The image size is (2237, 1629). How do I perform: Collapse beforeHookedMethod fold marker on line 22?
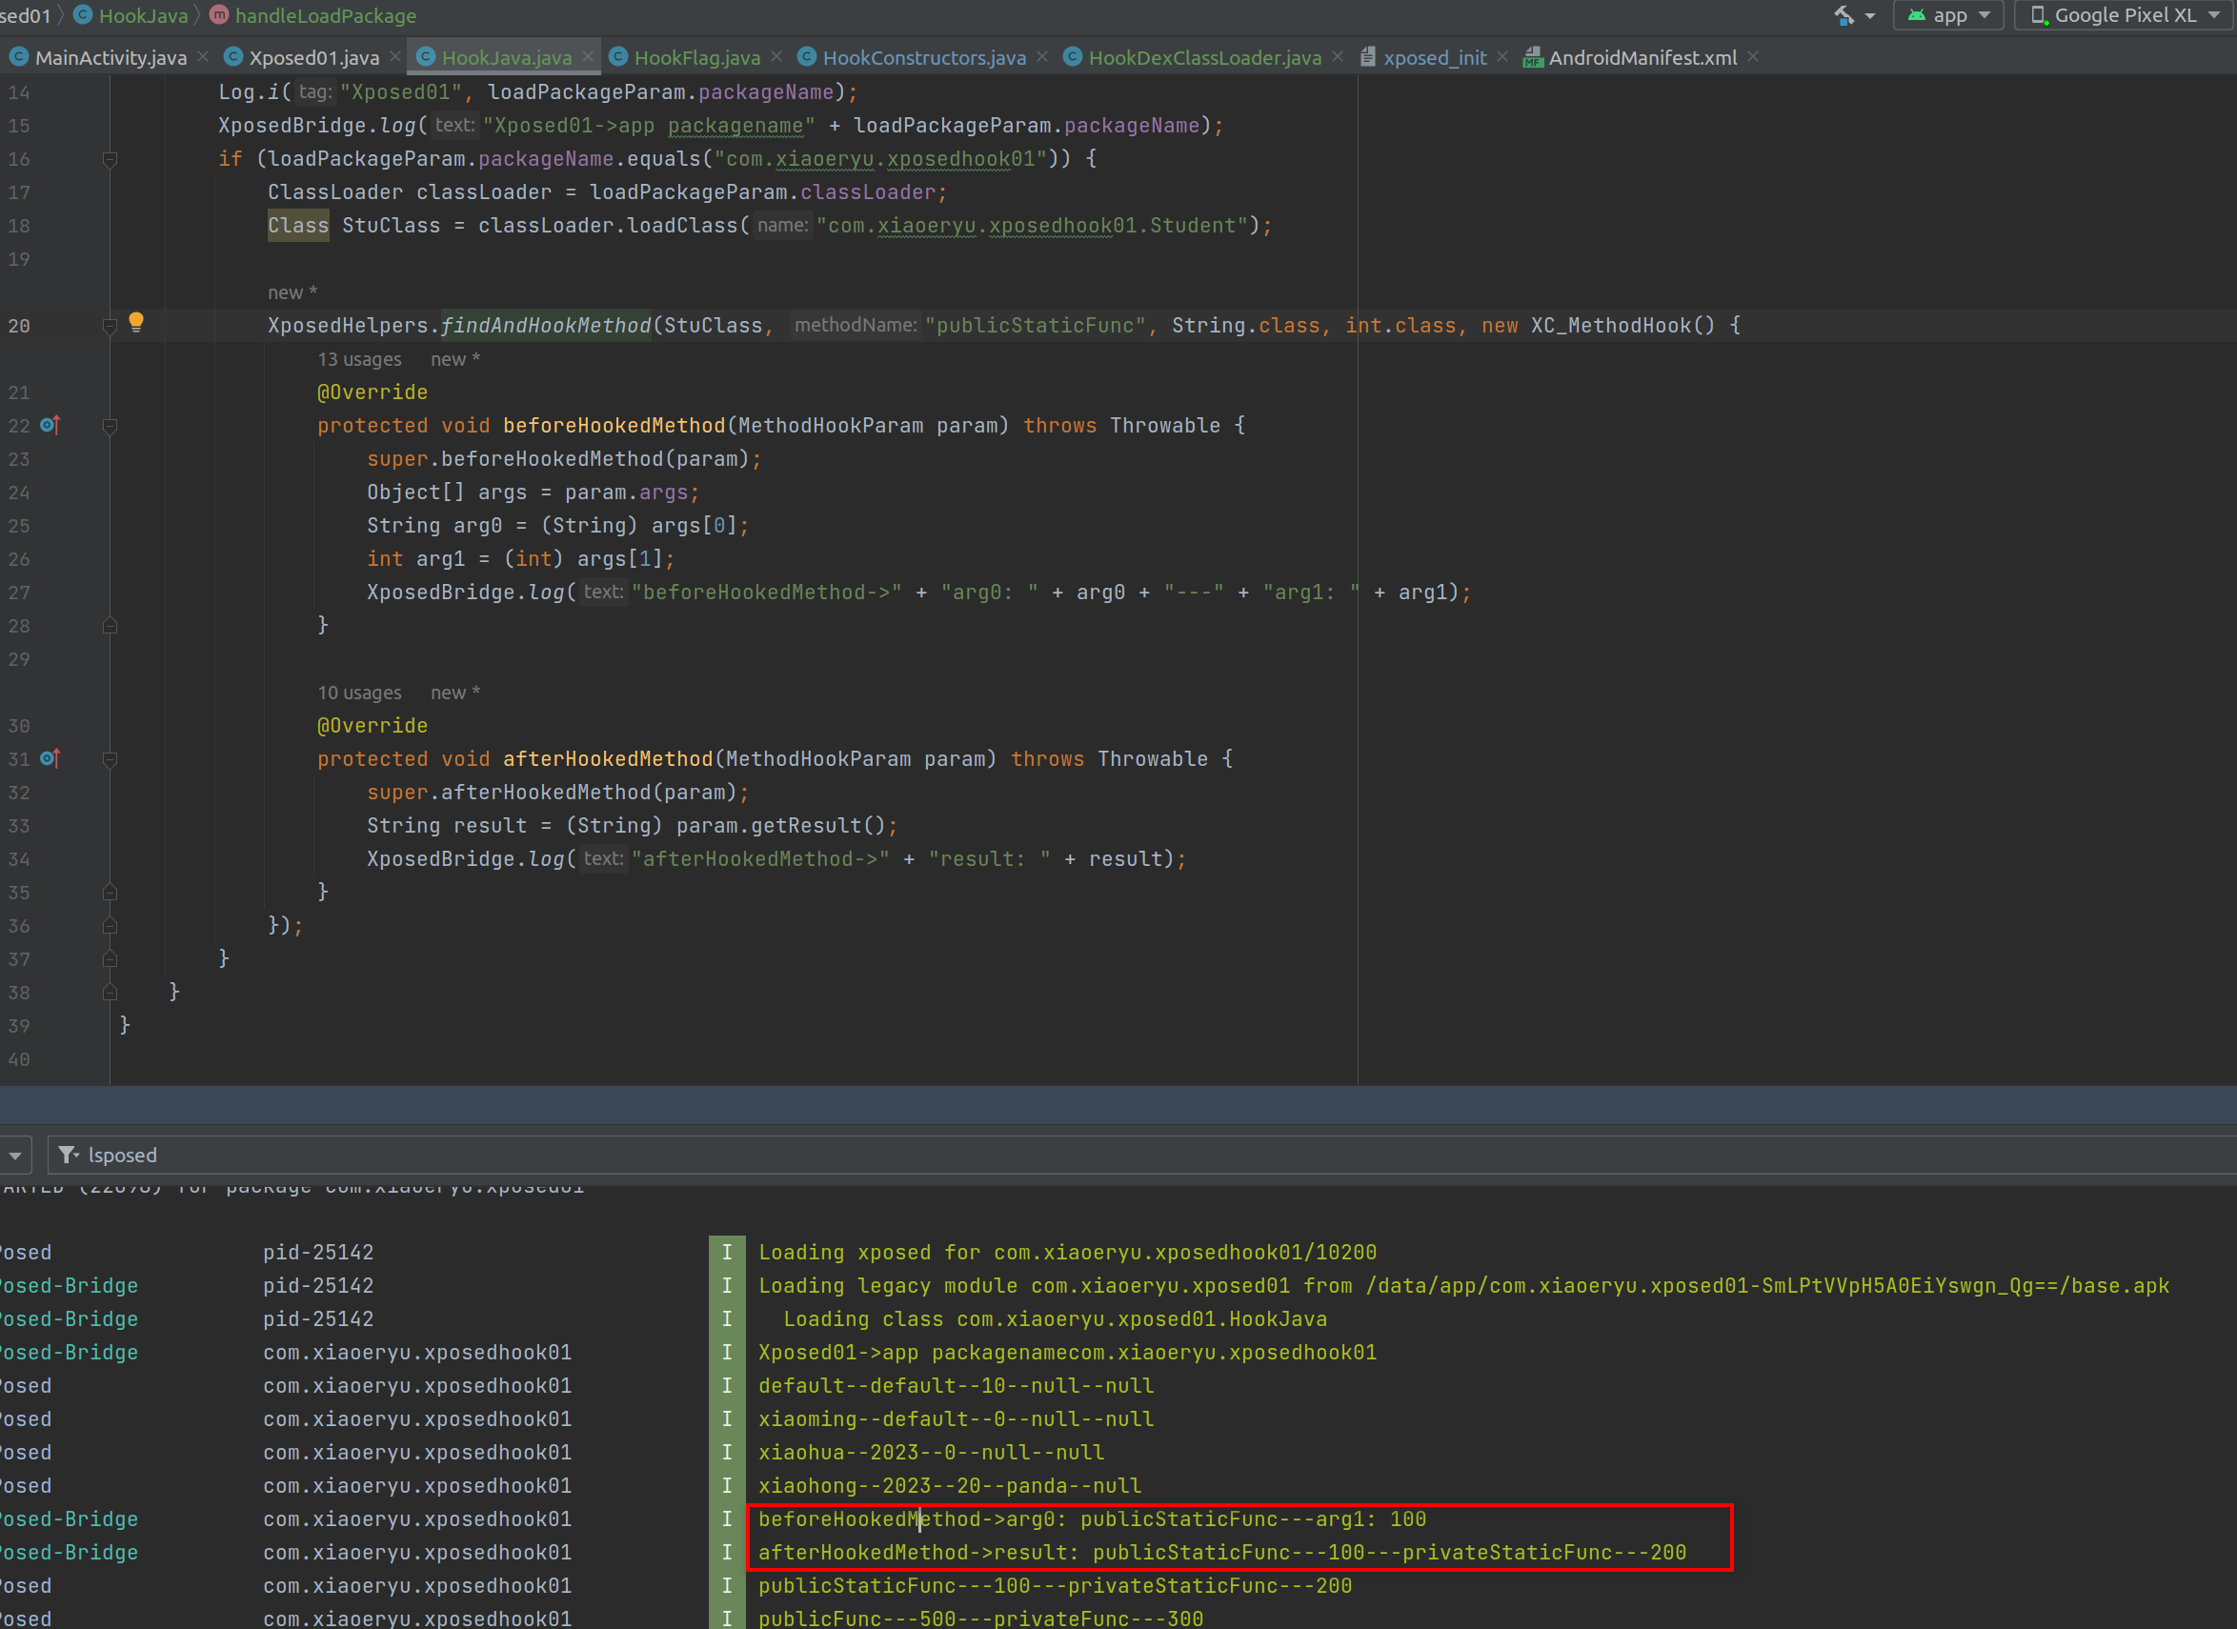click(x=111, y=426)
